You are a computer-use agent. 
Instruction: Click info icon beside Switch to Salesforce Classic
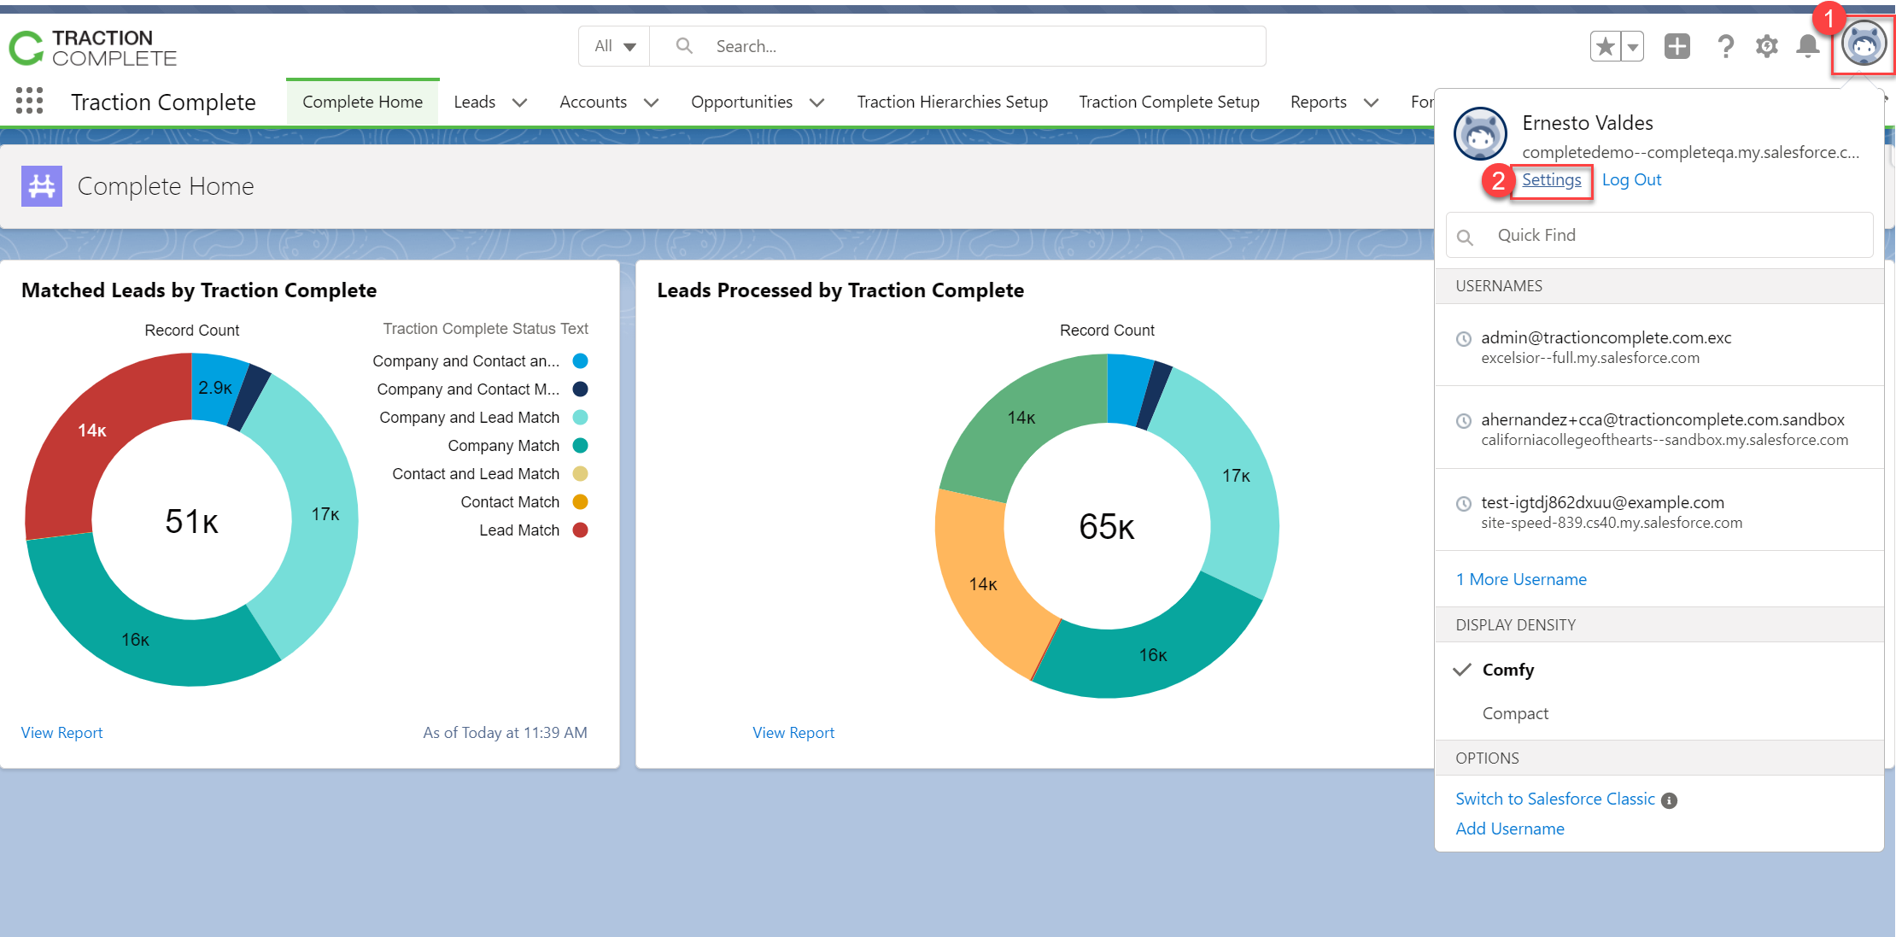pyautogui.click(x=1669, y=800)
